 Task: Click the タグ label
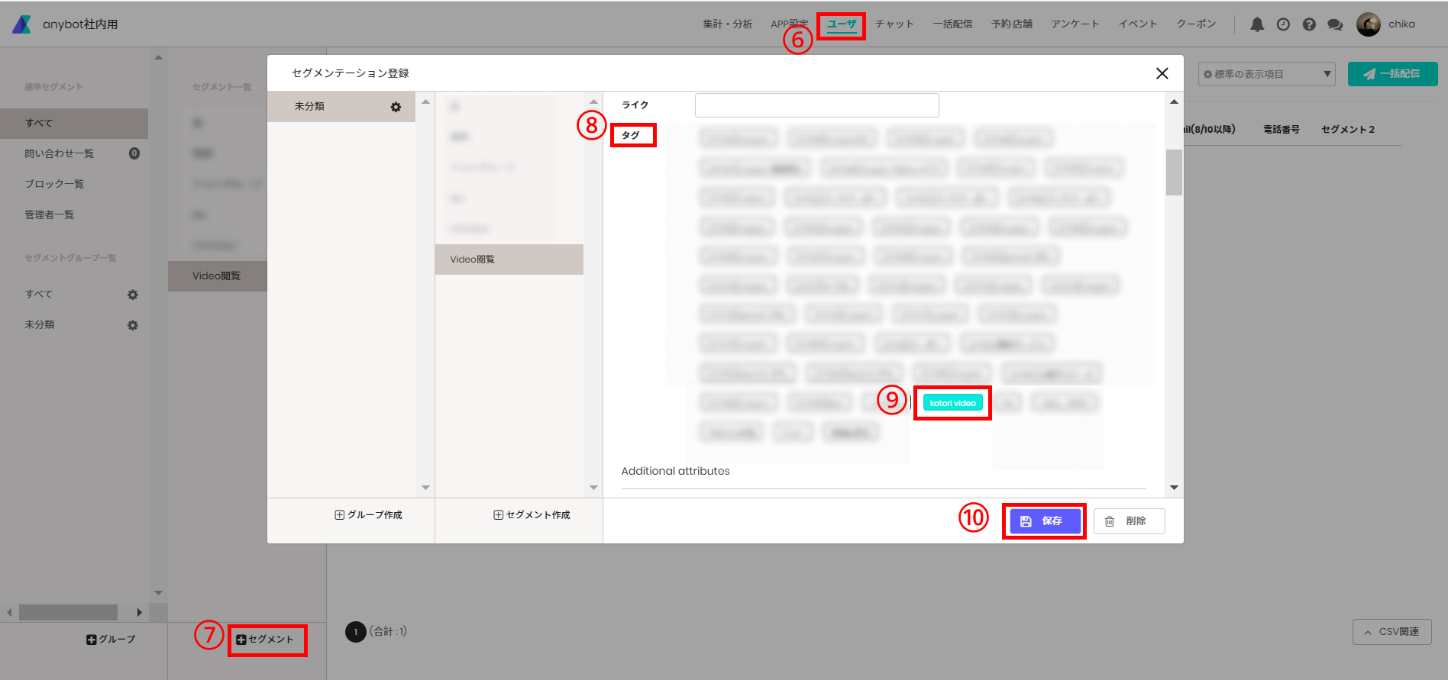coord(630,135)
